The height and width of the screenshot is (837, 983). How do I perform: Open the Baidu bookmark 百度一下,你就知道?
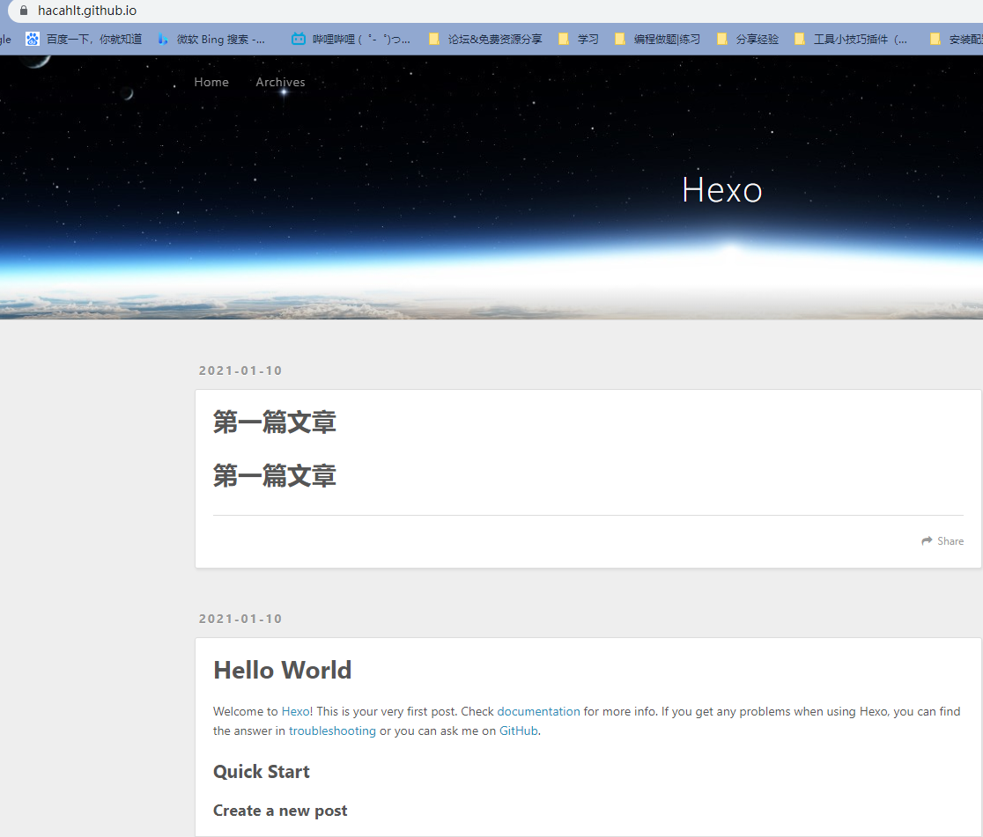tap(84, 39)
